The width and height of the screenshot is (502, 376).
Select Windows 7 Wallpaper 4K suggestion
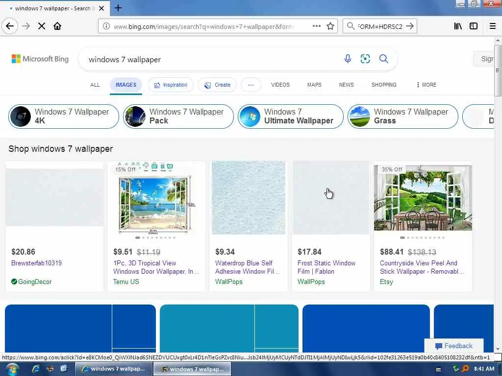click(x=64, y=117)
